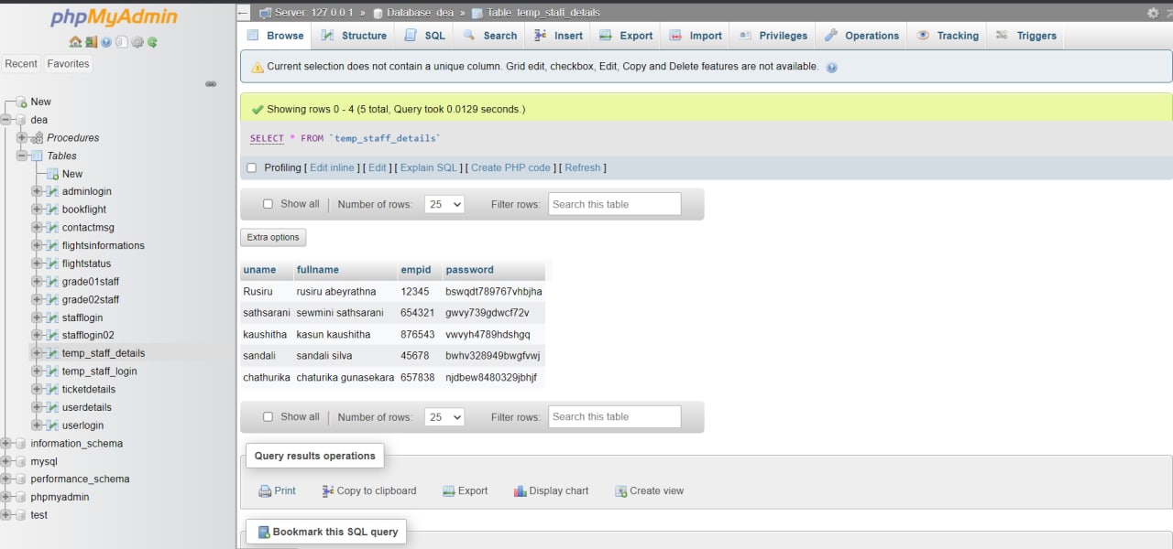Open the Favorites tables button

[69, 64]
